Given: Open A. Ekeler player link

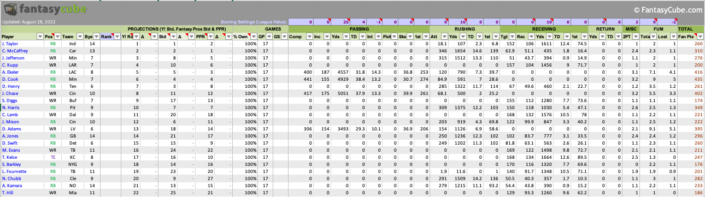Looking at the screenshot, I should (10, 71).
